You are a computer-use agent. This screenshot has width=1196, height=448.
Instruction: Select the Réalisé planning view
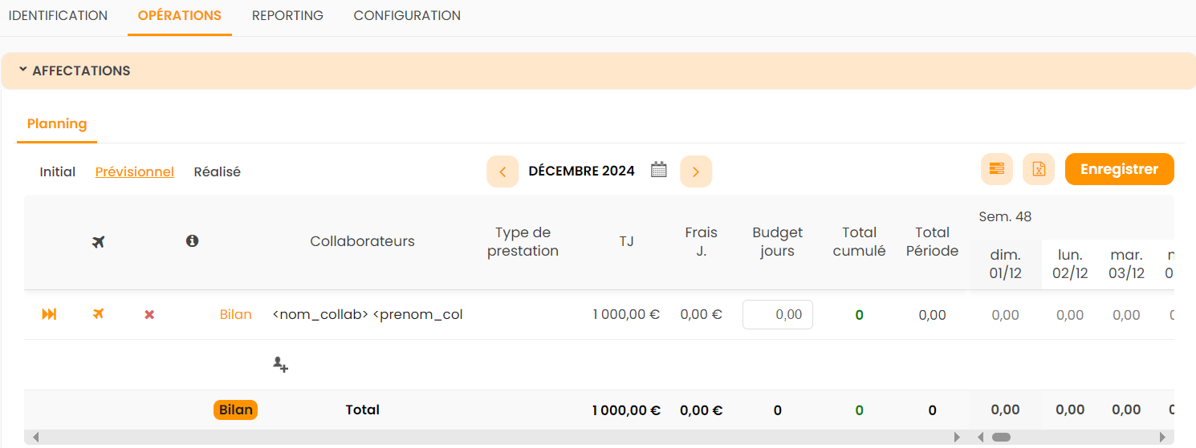click(217, 172)
